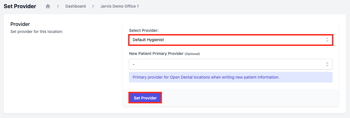Select the Default Hygienist text in combo box

(x=148, y=40)
